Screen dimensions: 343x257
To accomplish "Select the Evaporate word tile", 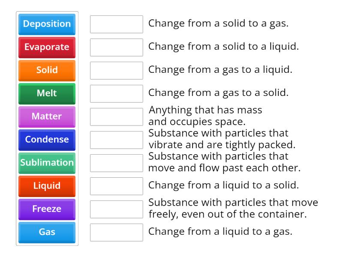I will [x=47, y=48].
